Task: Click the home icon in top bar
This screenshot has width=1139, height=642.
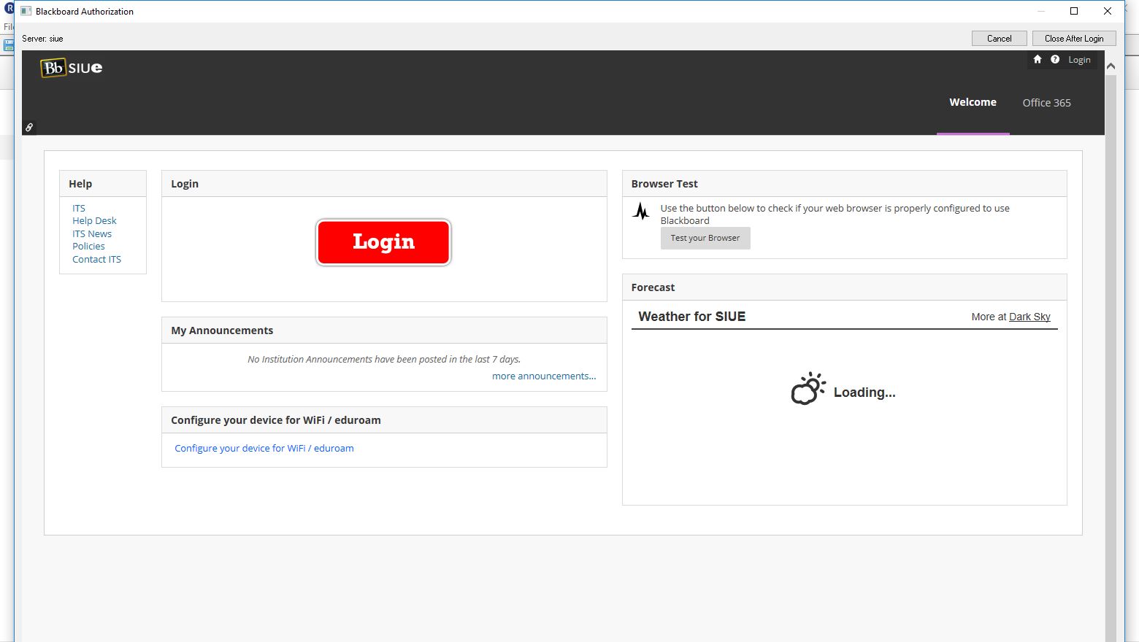Action: [x=1037, y=60]
